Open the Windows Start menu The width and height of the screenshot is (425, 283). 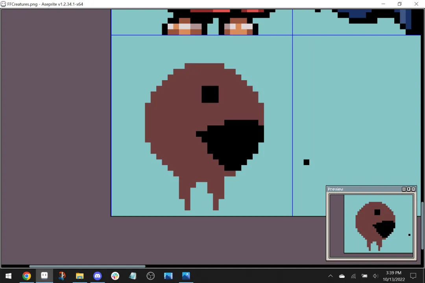click(x=8, y=276)
